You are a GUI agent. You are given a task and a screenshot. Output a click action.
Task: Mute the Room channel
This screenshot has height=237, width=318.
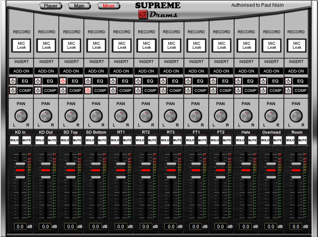pos(302,140)
